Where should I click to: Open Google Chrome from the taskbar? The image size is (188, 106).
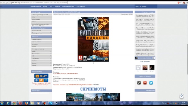click(x=14, y=103)
